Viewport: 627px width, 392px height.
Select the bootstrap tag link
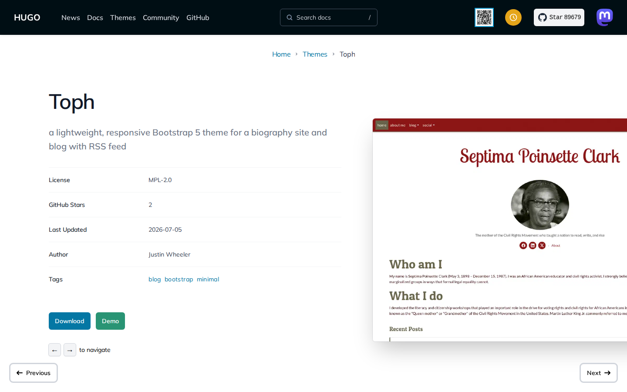[179, 279]
